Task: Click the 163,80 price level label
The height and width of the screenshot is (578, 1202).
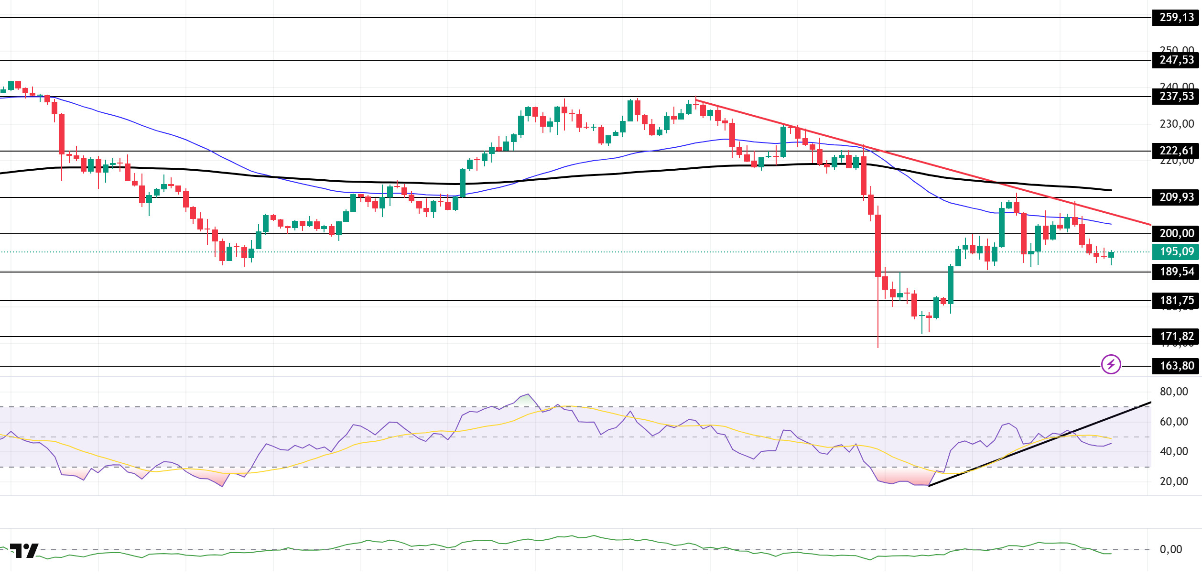Action: tap(1176, 366)
